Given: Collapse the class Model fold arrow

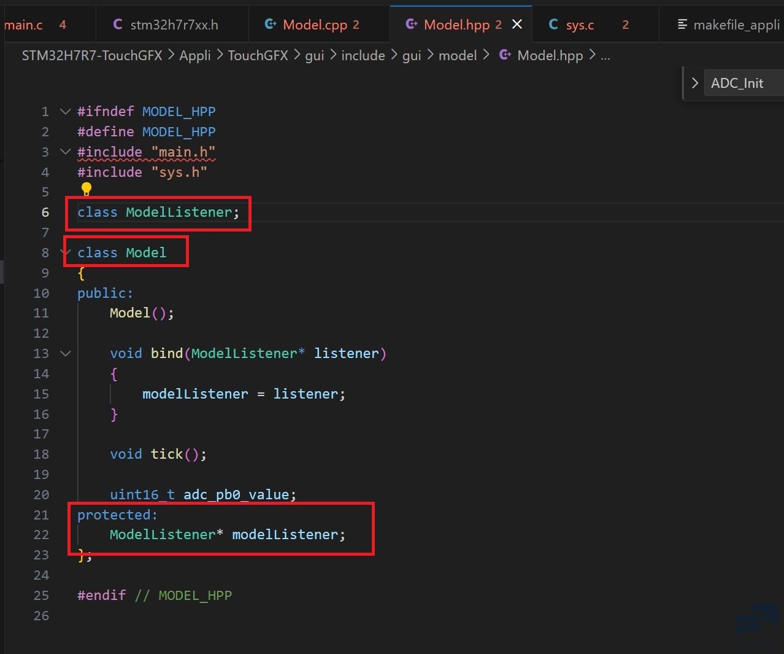Looking at the screenshot, I should (x=66, y=252).
